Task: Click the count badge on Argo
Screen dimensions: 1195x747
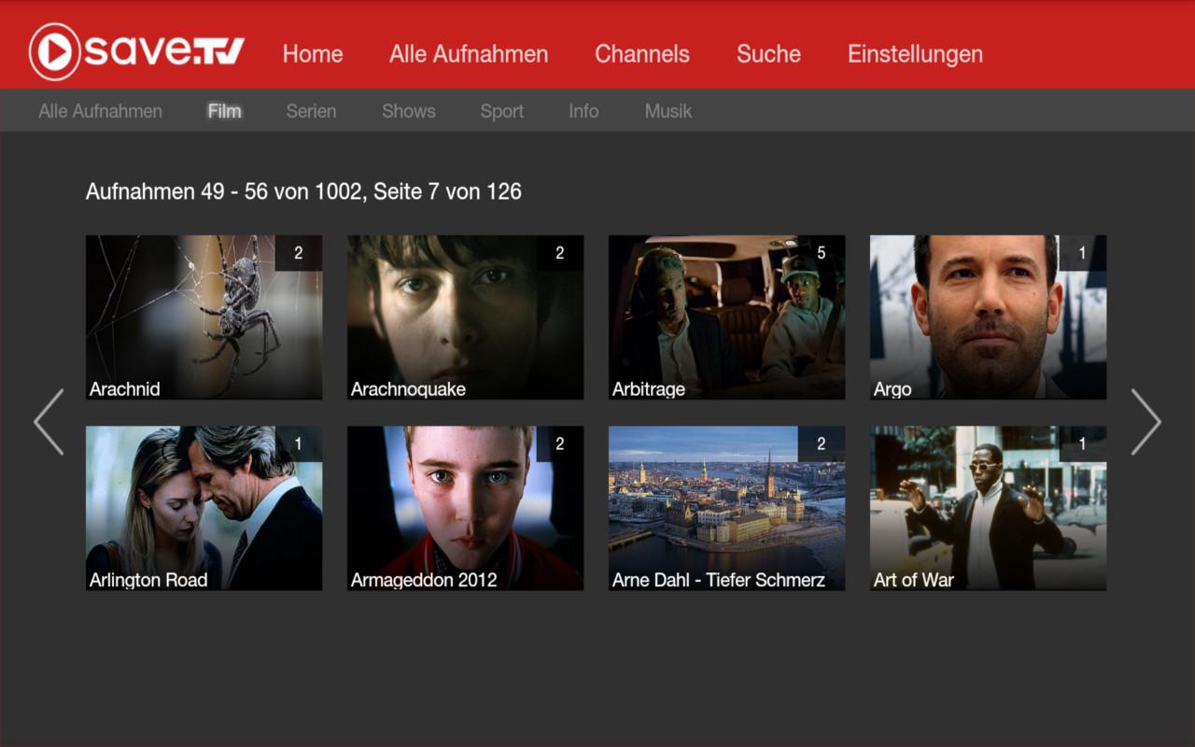Action: pos(1083,253)
